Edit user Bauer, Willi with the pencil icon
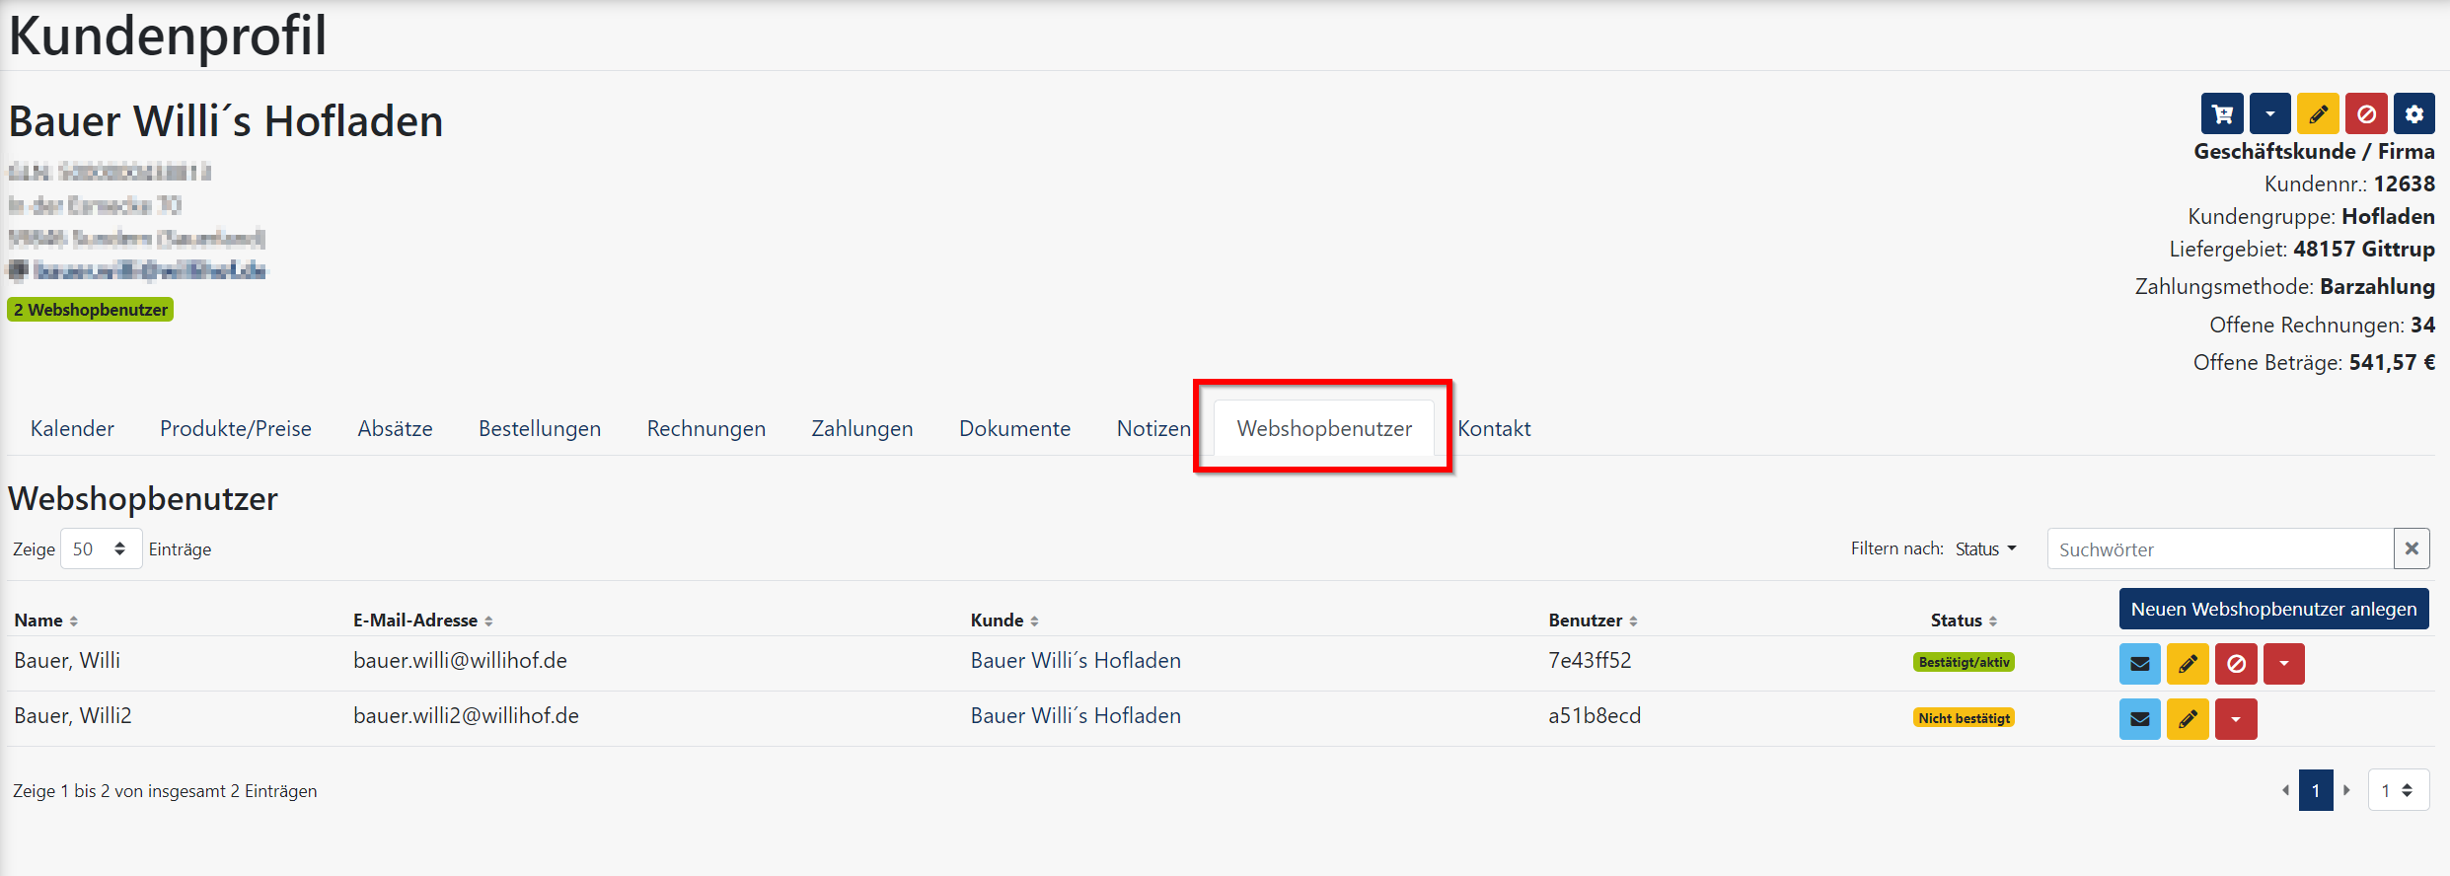The height and width of the screenshot is (876, 2450). point(2188,664)
